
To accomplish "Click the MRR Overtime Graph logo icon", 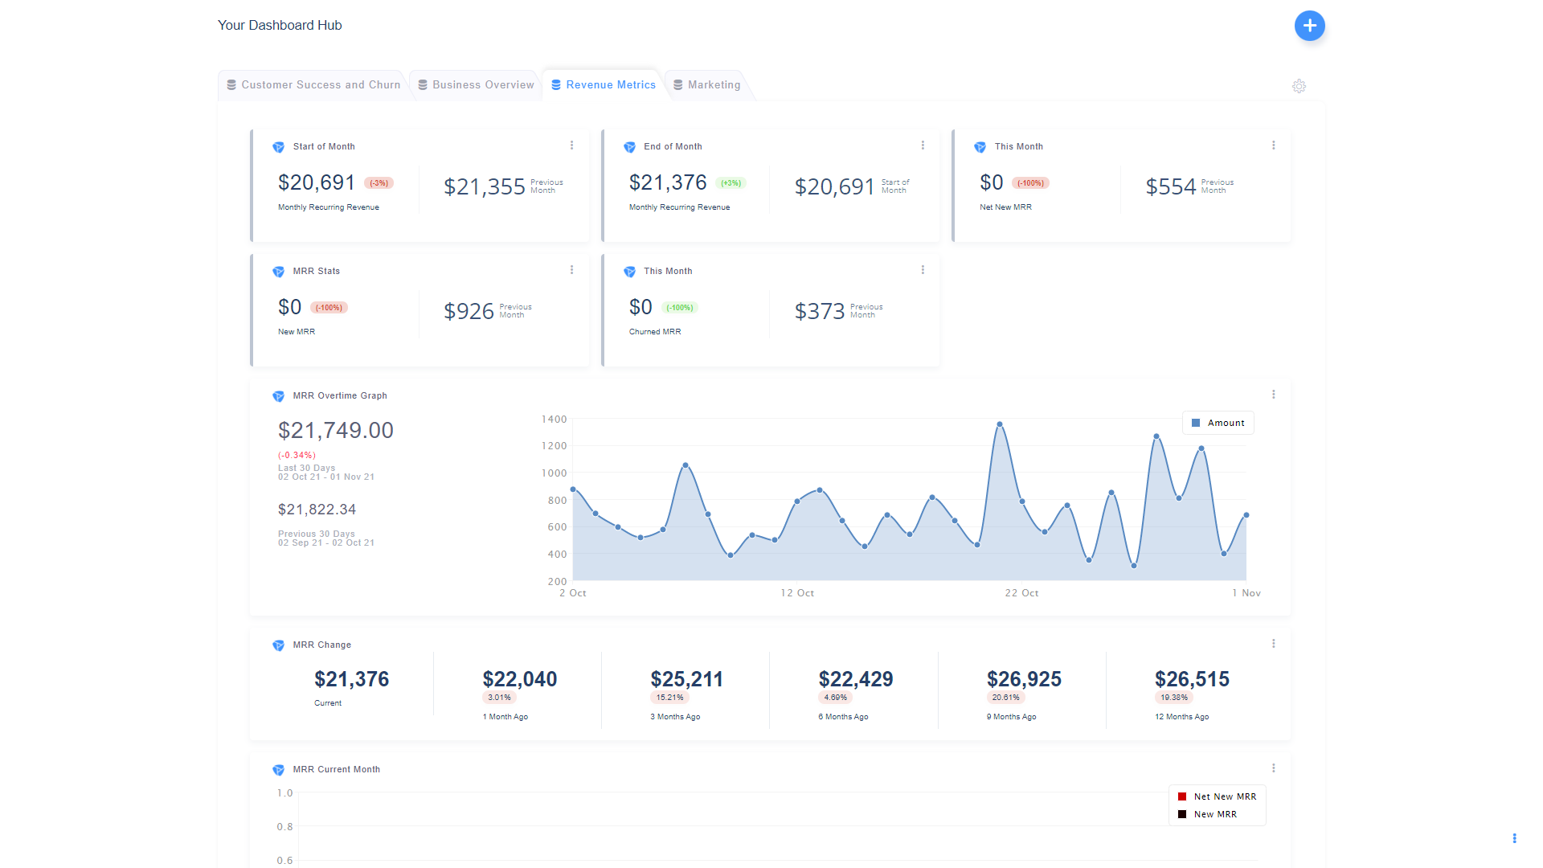I will point(278,396).
